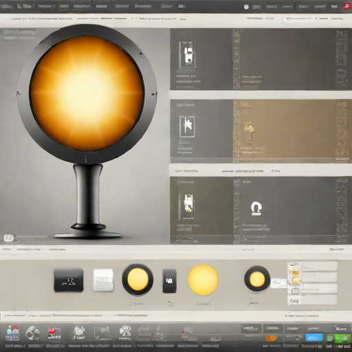Open the flag-shaped dock icon
The width and height of the screenshot is (352, 352).
pos(102,333)
